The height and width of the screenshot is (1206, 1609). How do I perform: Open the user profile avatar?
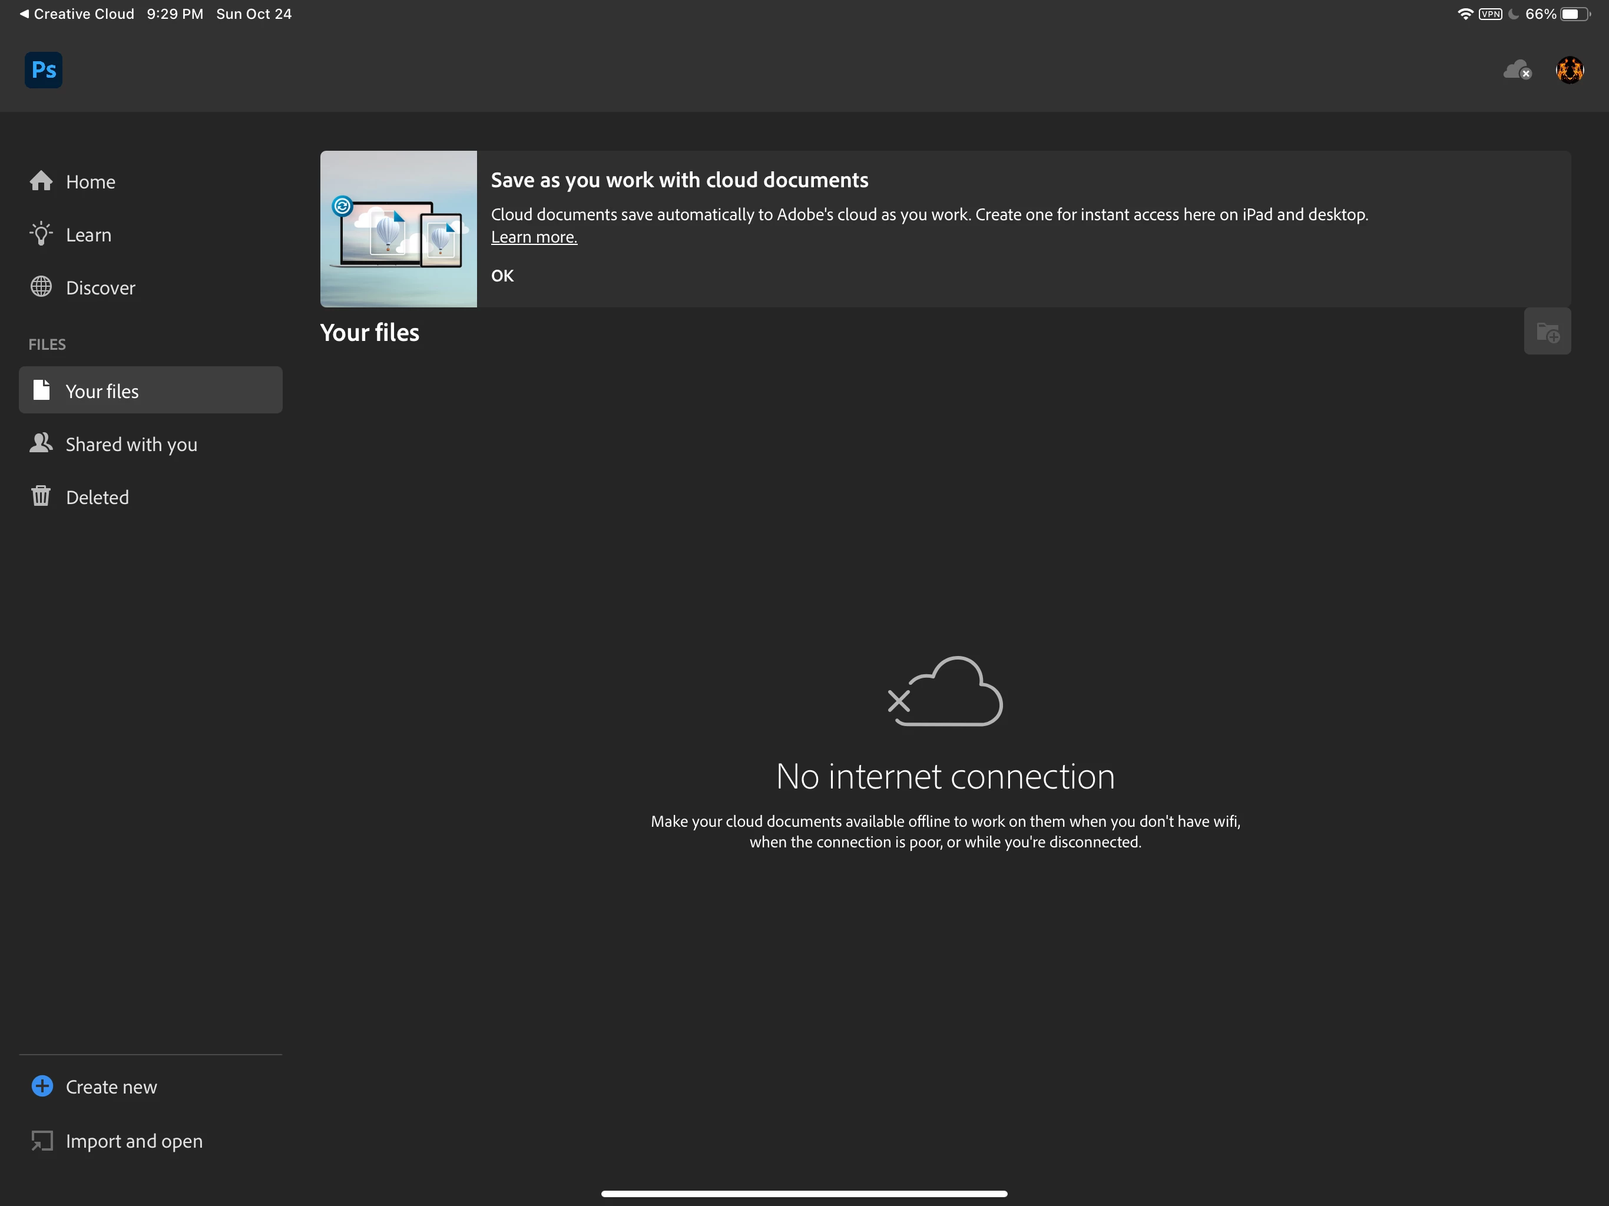1569,71
